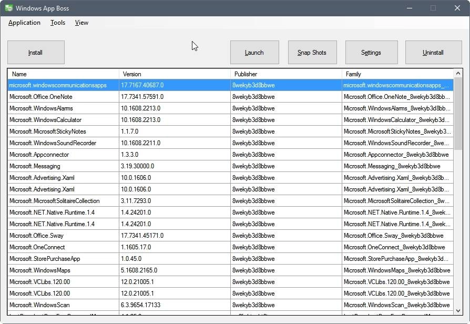
Task: Click family cell Microsoft.OneConnect_8wekyb3d8bbwe
Action: pyautogui.click(x=398, y=247)
